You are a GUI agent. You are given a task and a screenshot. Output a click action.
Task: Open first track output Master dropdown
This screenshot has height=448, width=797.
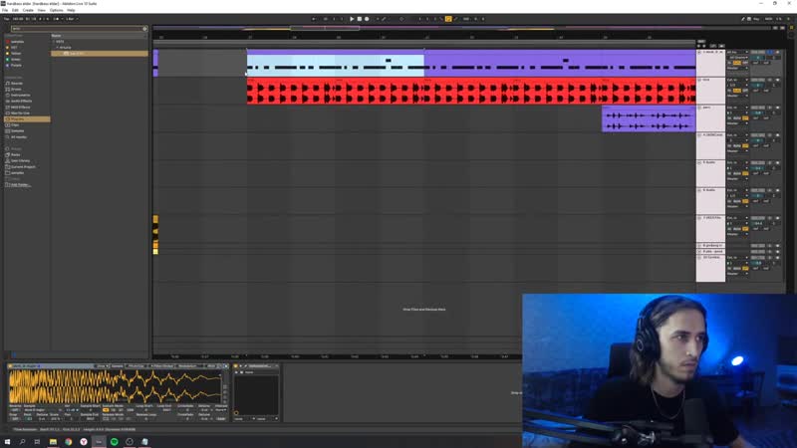pos(737,68)
